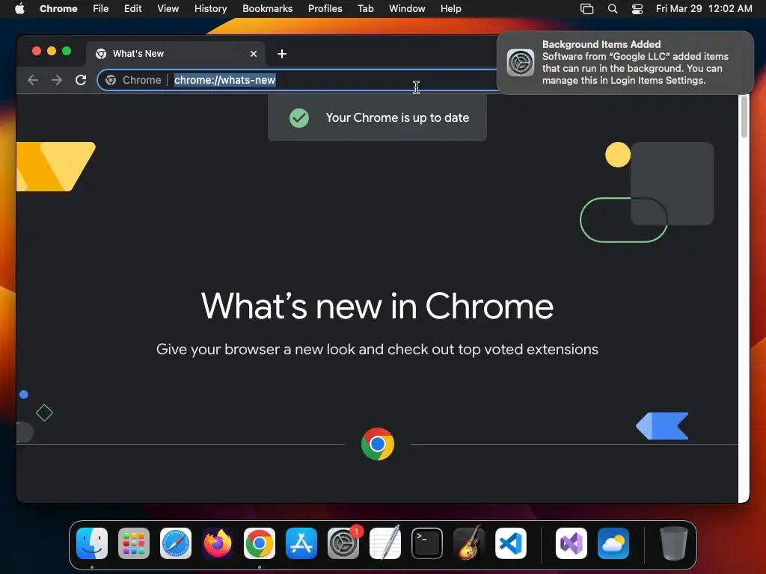The height and width of the screenshot is (574, 766).
Task: Open the Tab menu
Action: (x=365, y=8)
